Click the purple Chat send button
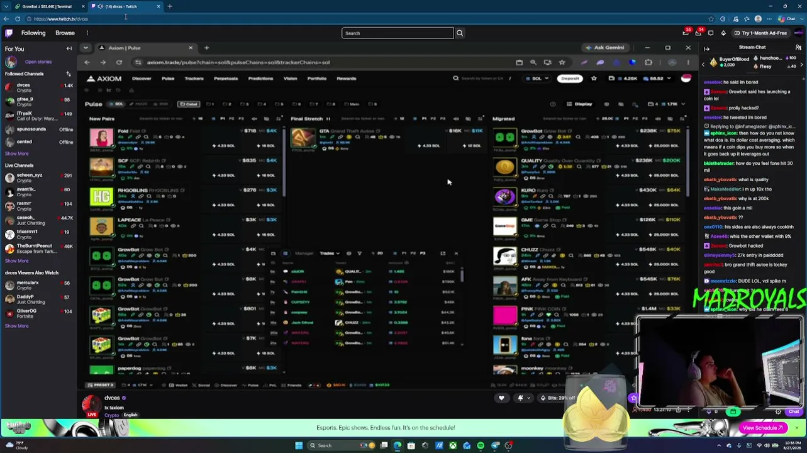This screenshot has width=807, height=453. [794, 411]
